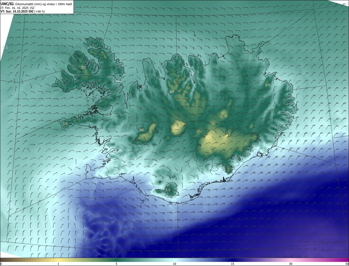Click the "IT: Fim. 16. 10. 2025 15Z" line
This screenshot has width=349, height=266.
(x=17, y=8)
